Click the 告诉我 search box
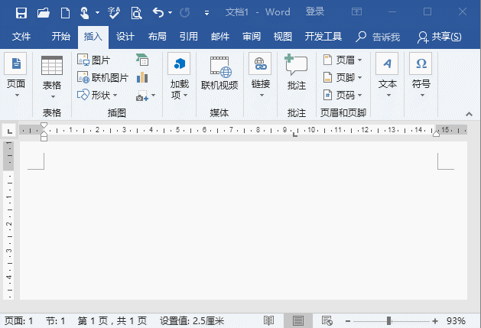Viewport: 481px width, 328px height. point(379,37)
